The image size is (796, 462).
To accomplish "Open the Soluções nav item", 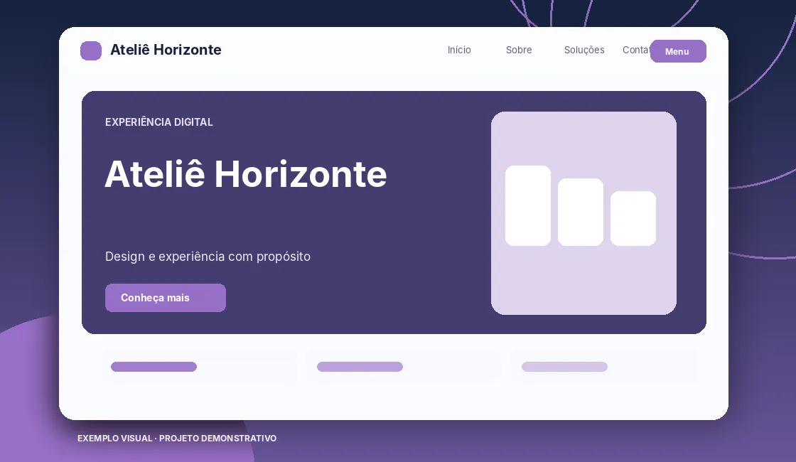I will [584, 50].
